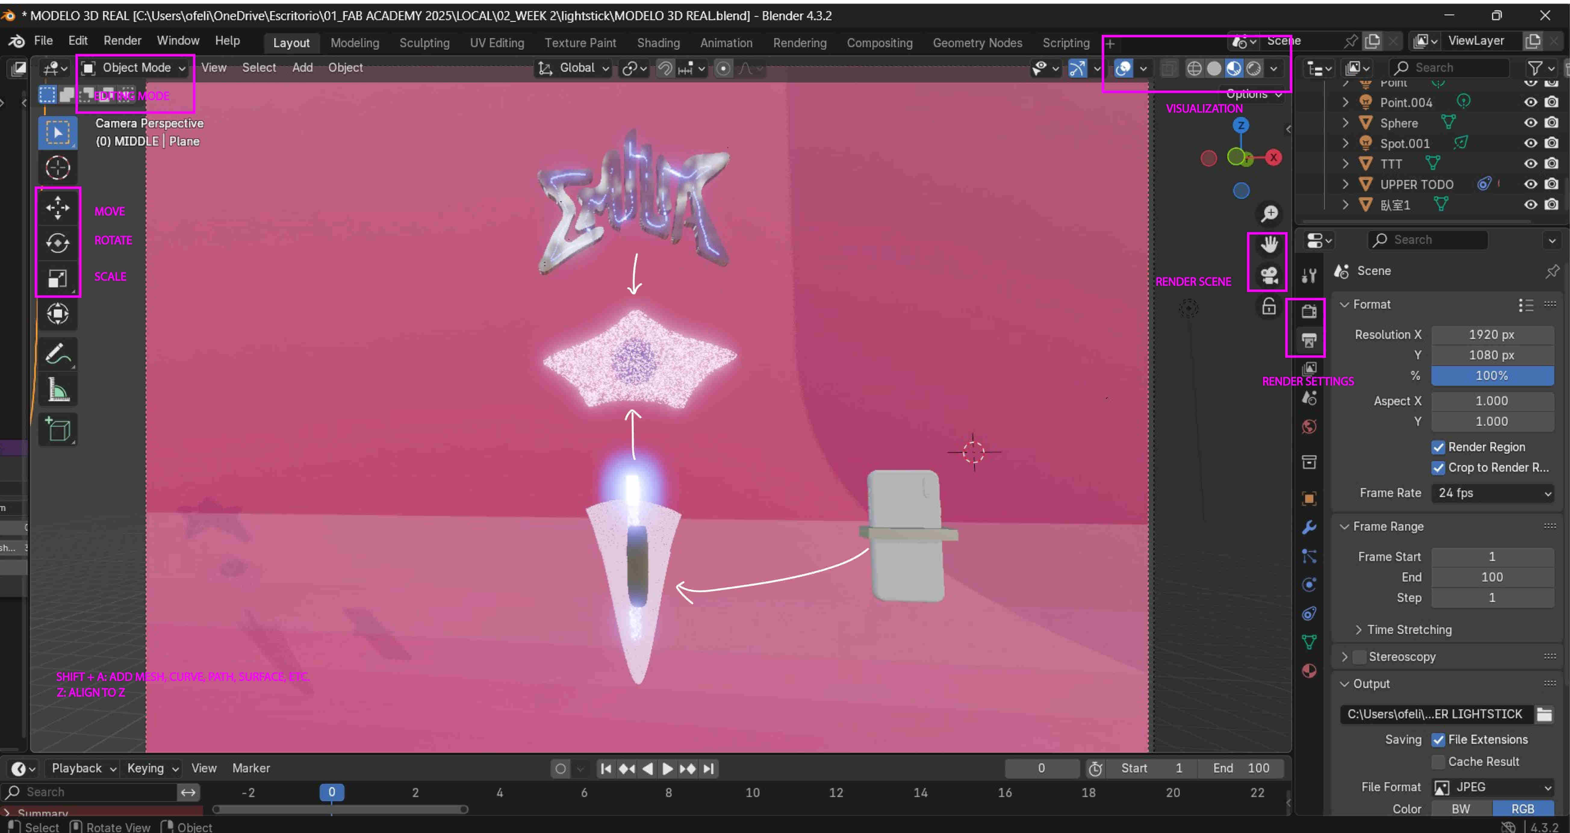This screenshot has height=833, width=1570.
Task: Open the Render properties tab
Action: coord(1309,311)
